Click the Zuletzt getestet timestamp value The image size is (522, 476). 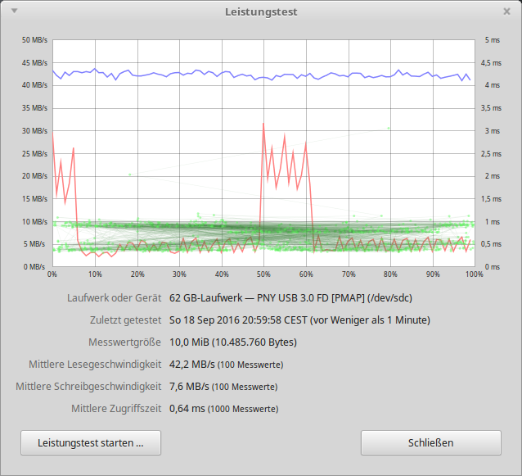click(299, 320)
